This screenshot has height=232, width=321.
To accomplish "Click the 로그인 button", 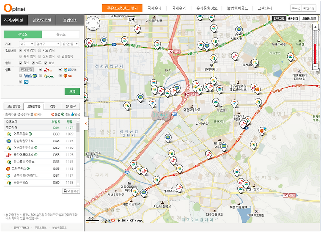I will tap(296, 8).
